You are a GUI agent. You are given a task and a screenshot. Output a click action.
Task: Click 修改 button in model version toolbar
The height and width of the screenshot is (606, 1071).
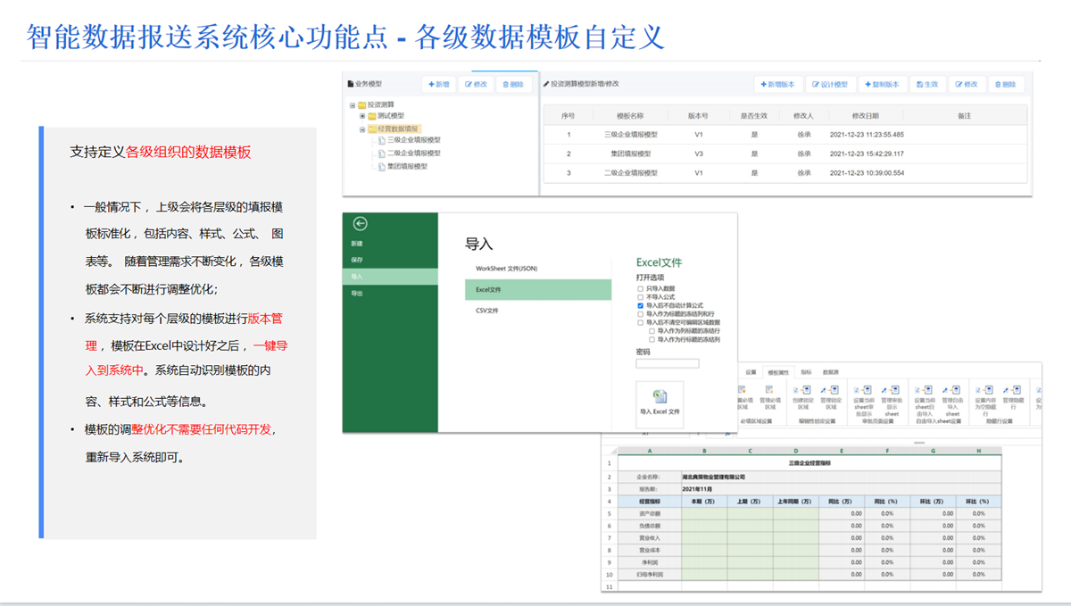coord(967,84)
